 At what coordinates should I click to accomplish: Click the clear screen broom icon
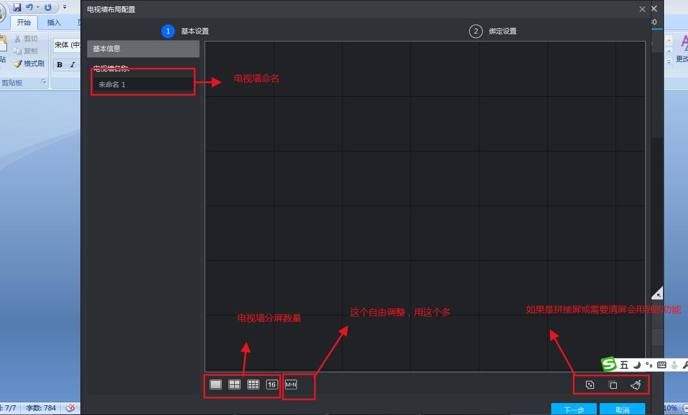tap(634, 385)
